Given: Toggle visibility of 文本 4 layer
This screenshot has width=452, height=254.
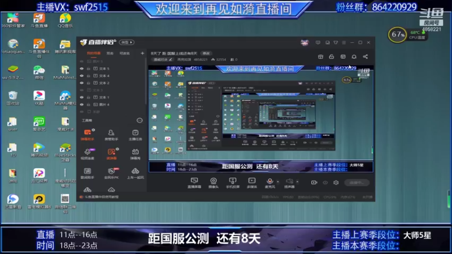Looking at the screenshot, I should (81, 76).
